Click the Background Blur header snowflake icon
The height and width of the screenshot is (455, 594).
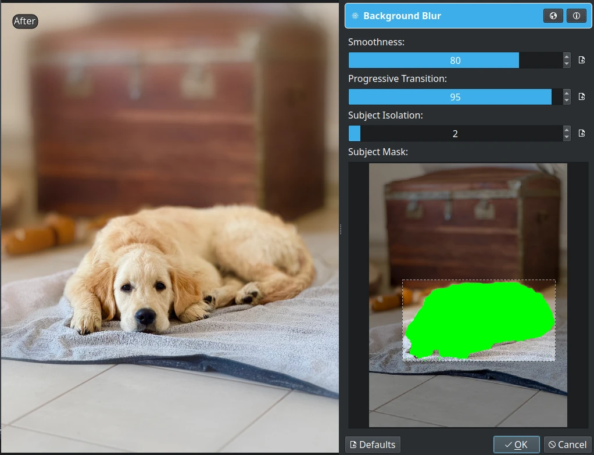click(354, 16)
